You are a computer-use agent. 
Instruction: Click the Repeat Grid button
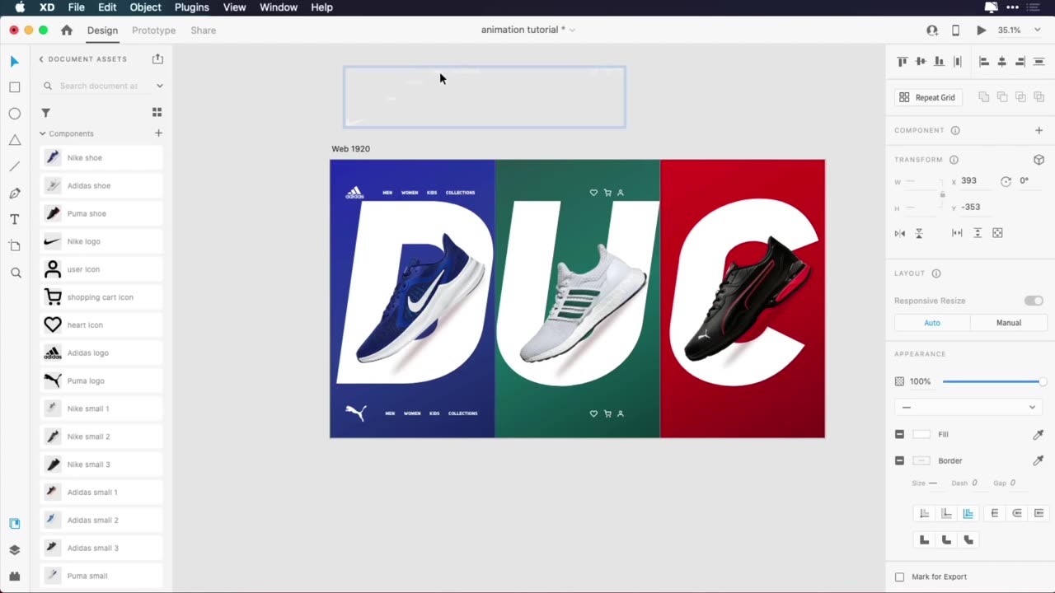(927, 97)
